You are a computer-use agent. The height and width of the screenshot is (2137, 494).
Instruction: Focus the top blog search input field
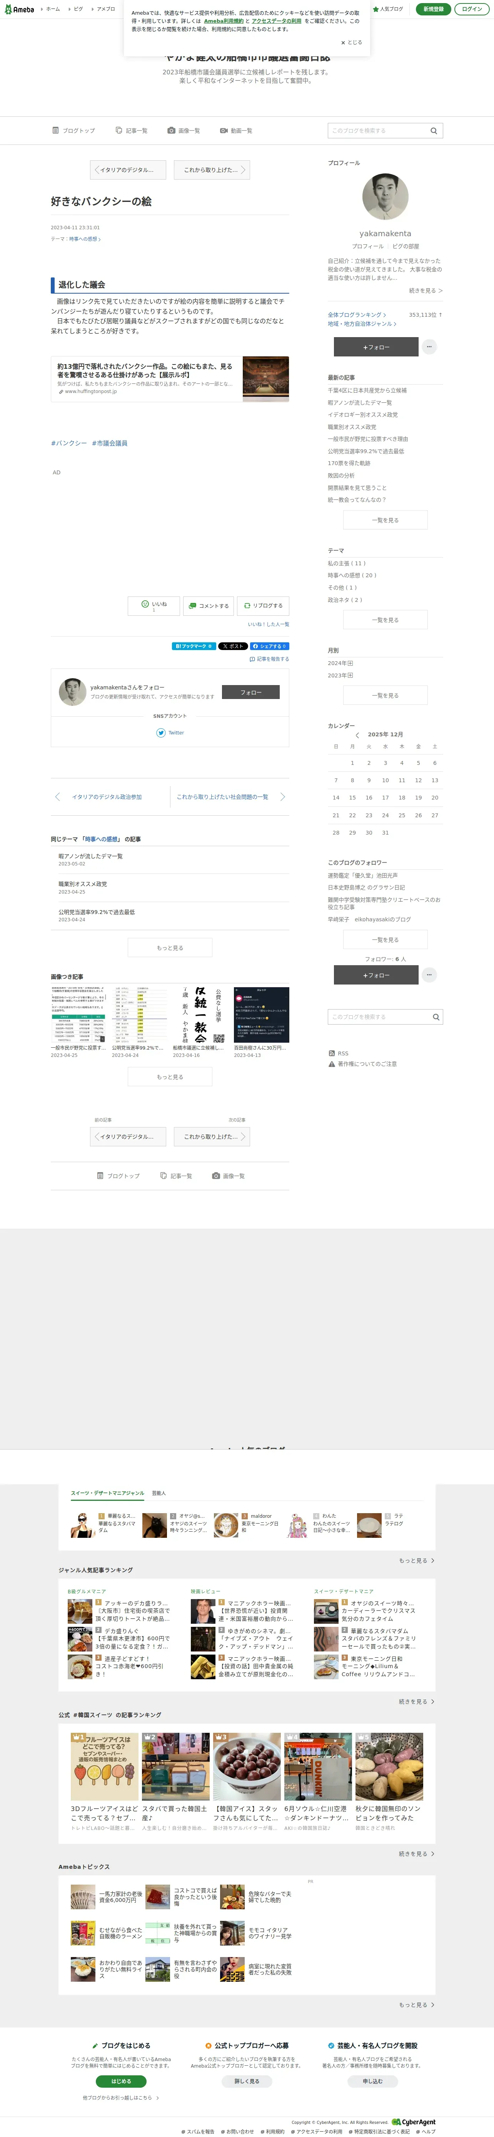tap(377, 130)
